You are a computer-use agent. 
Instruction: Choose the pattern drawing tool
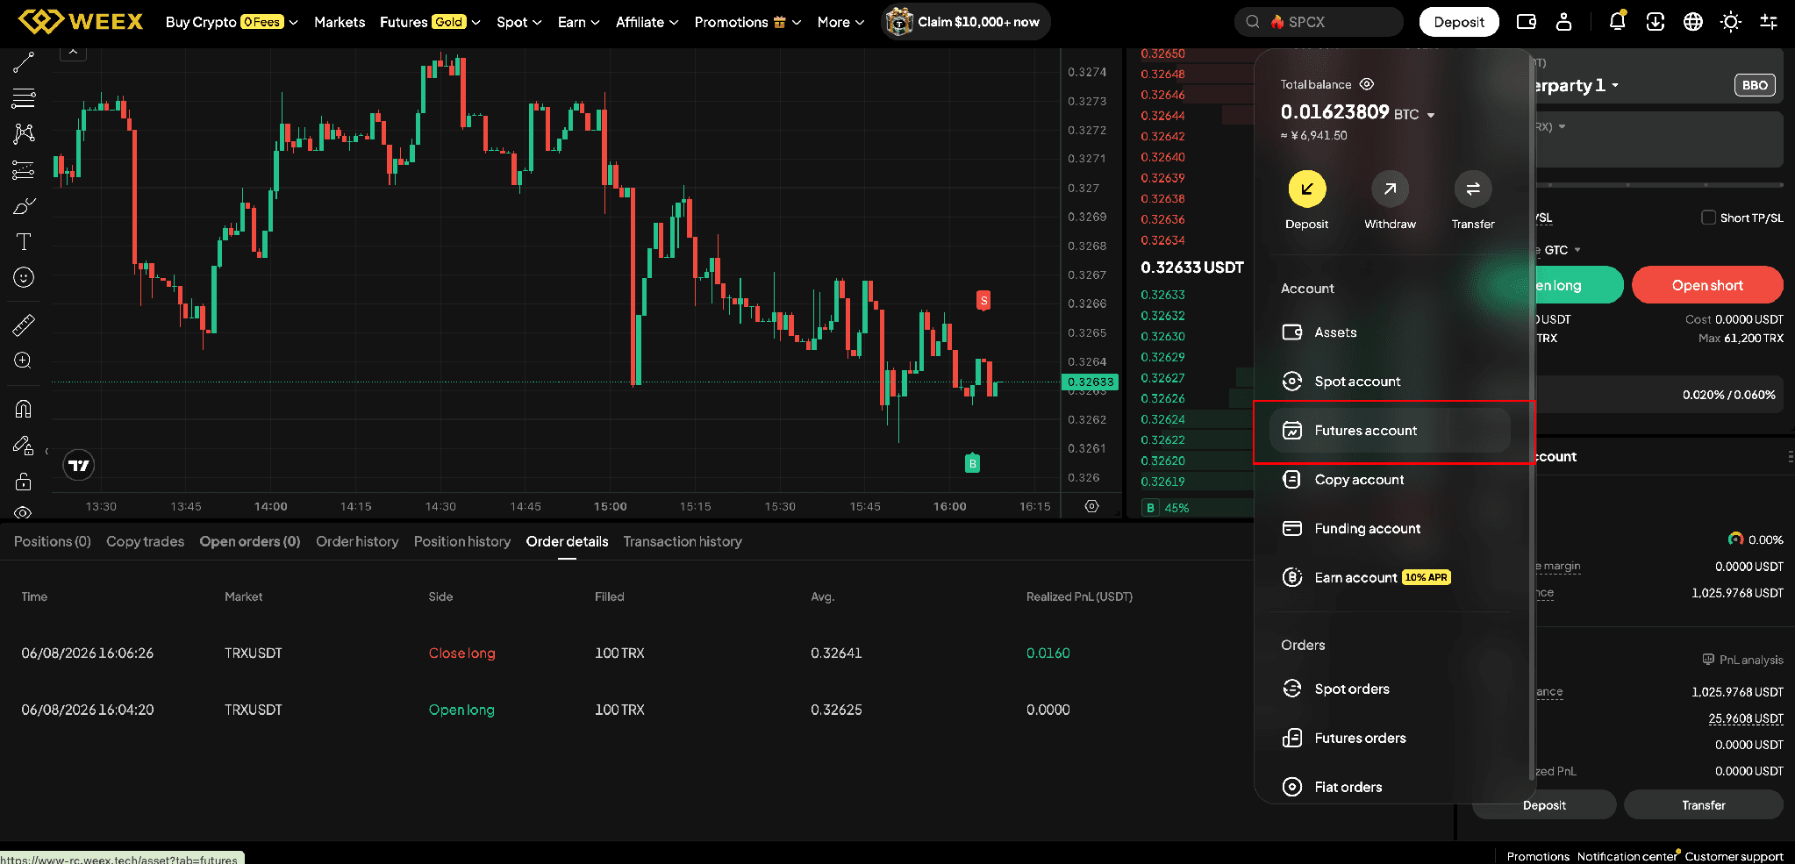[24, 133]
